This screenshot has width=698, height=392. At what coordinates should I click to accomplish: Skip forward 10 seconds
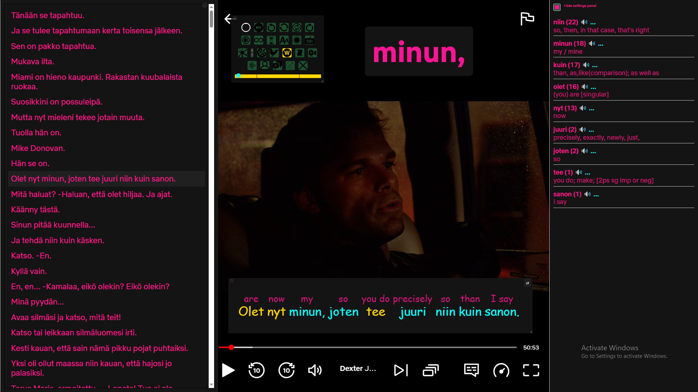[x=286, y=370]
